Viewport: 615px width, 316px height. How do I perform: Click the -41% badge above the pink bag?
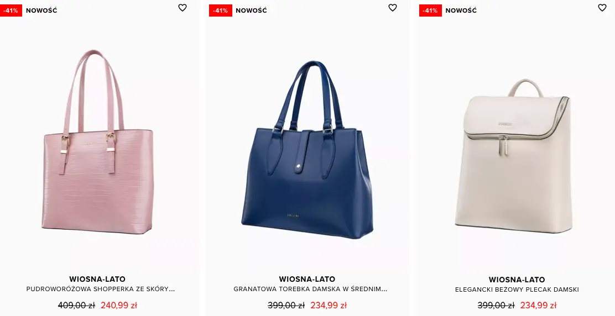11,10
